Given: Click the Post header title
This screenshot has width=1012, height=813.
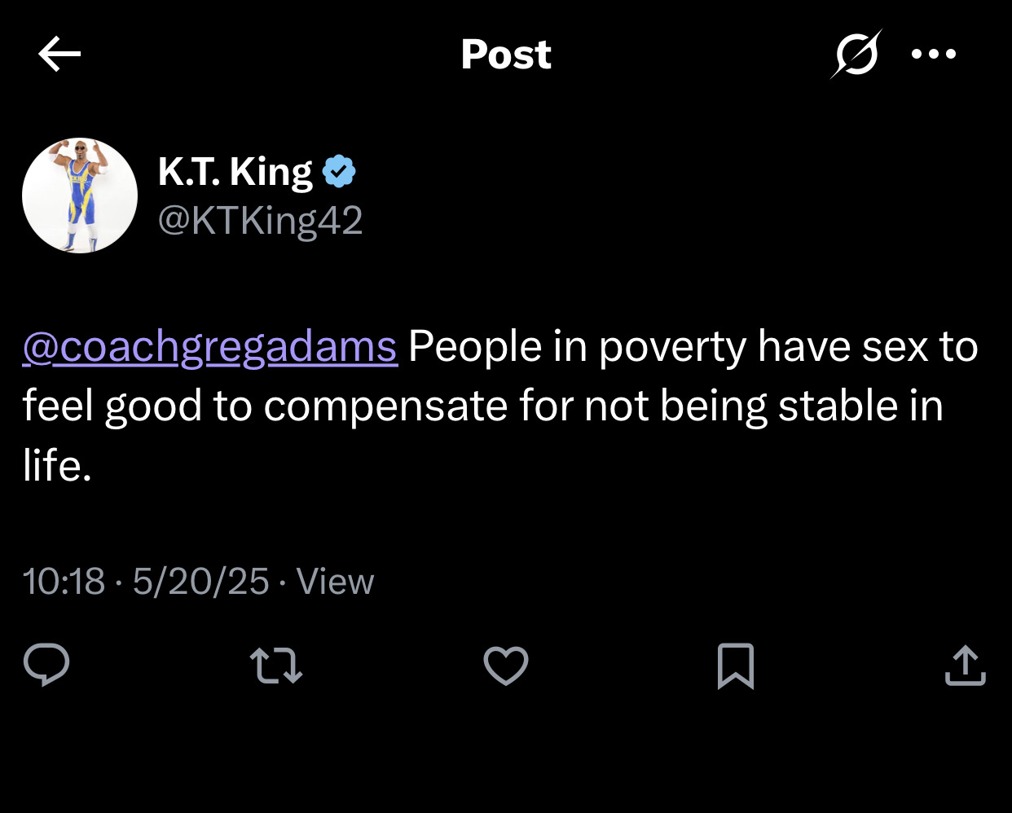Looking at the screenshot, I should tap(506, 55).
